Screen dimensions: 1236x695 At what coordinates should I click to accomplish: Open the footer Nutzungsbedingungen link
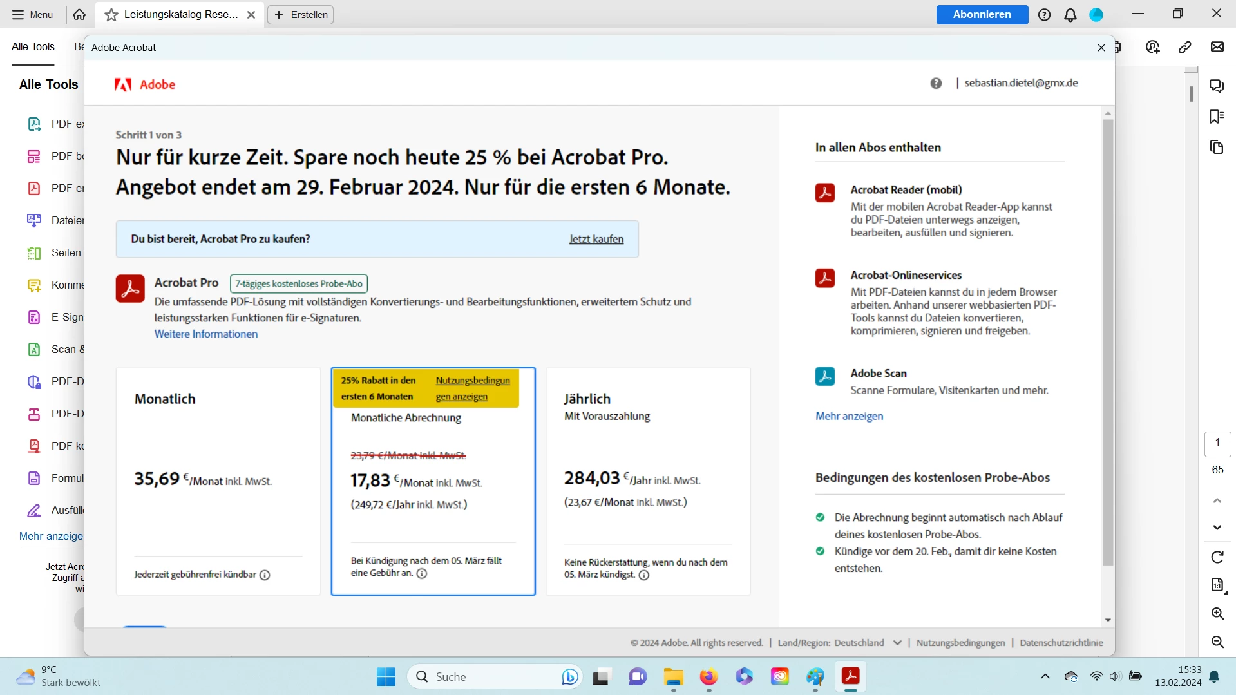pos(960,643)
